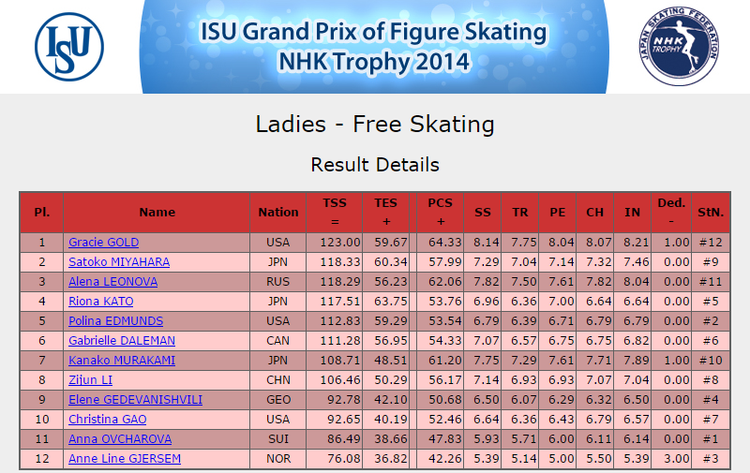The image size is (750, 473).
Task: Click the Zijun LI link
Action: pyautogui.click(x=90, y=380)
